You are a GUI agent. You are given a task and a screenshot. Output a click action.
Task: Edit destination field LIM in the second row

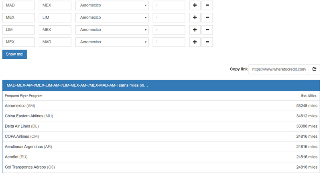coord(55,18)
